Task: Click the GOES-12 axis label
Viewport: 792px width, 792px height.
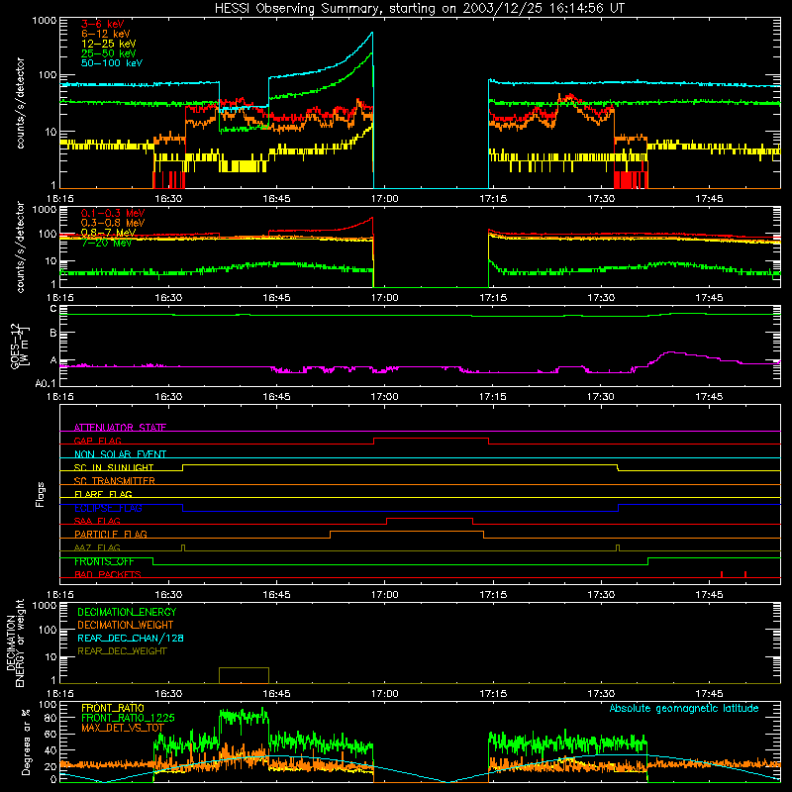Action: point(19,346)
